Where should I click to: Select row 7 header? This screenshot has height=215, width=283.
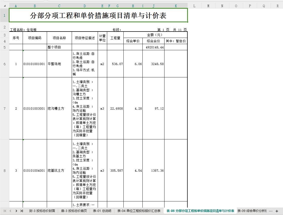click(x=5, y=108)
